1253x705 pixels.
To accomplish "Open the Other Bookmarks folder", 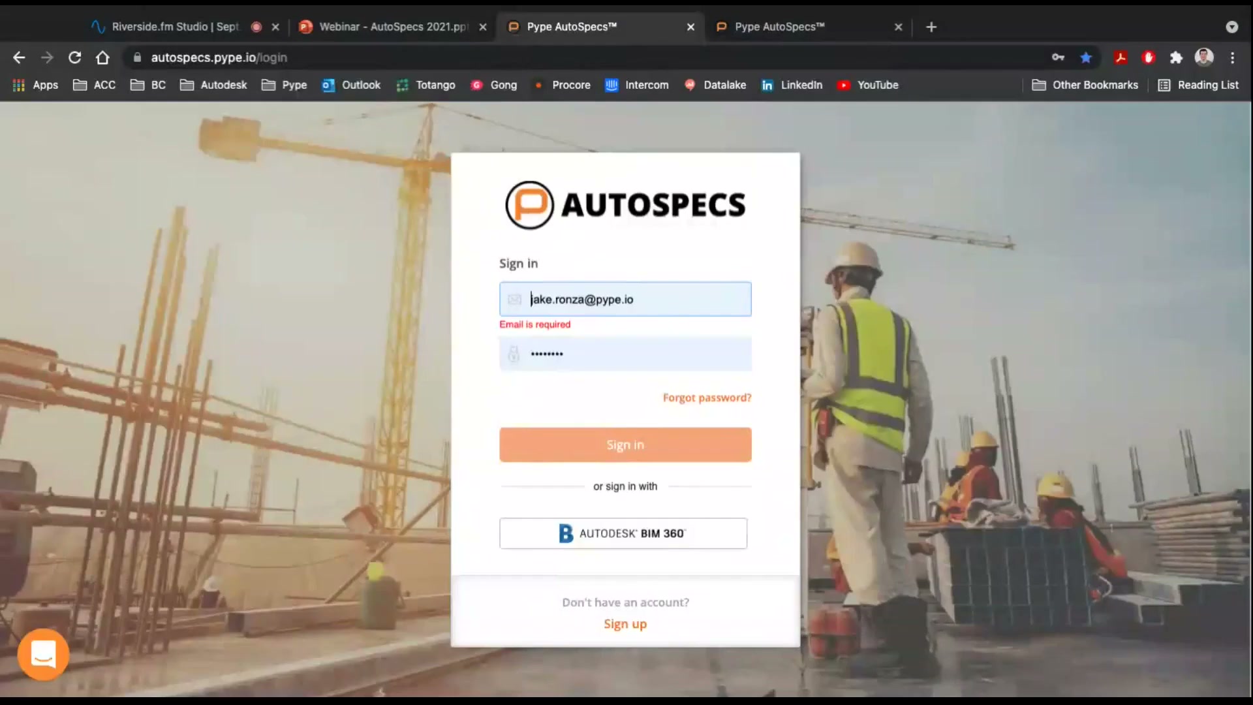I will click(x=1085, y=85).
